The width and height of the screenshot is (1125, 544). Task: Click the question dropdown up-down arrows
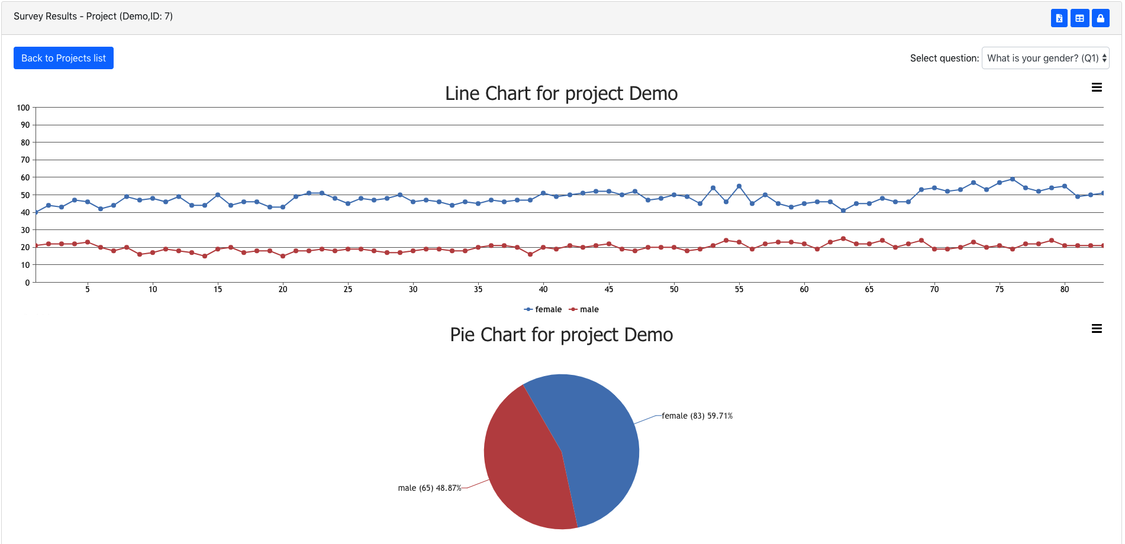coord(1104,58)
